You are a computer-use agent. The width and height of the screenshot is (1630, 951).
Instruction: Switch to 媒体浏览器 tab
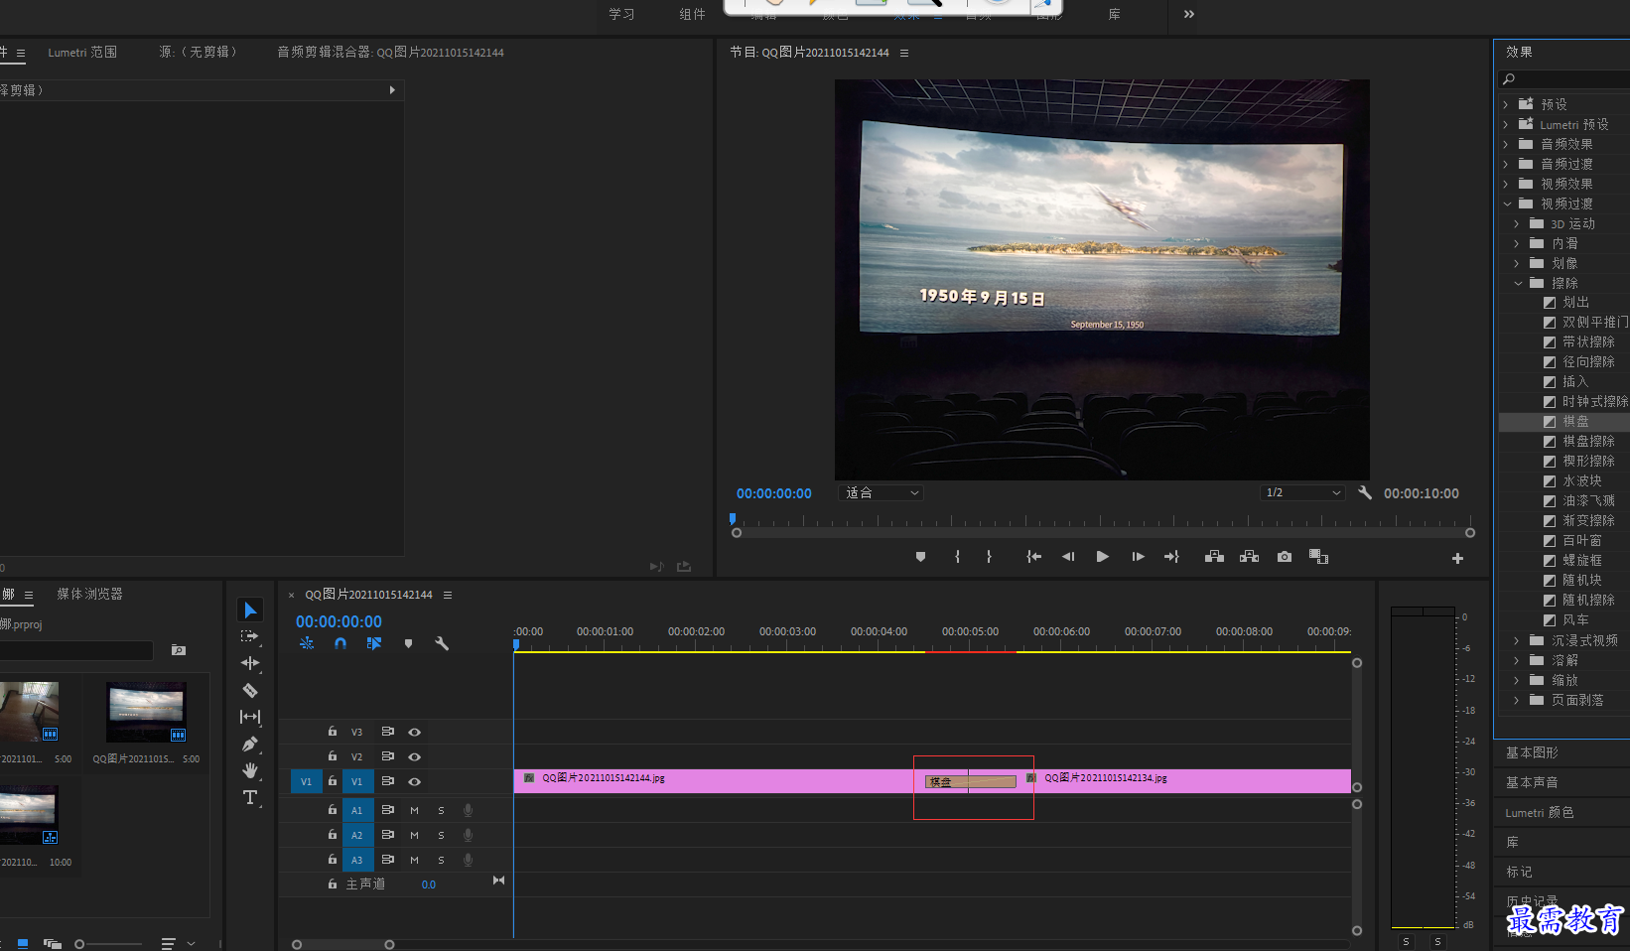[x=89, y=594]
